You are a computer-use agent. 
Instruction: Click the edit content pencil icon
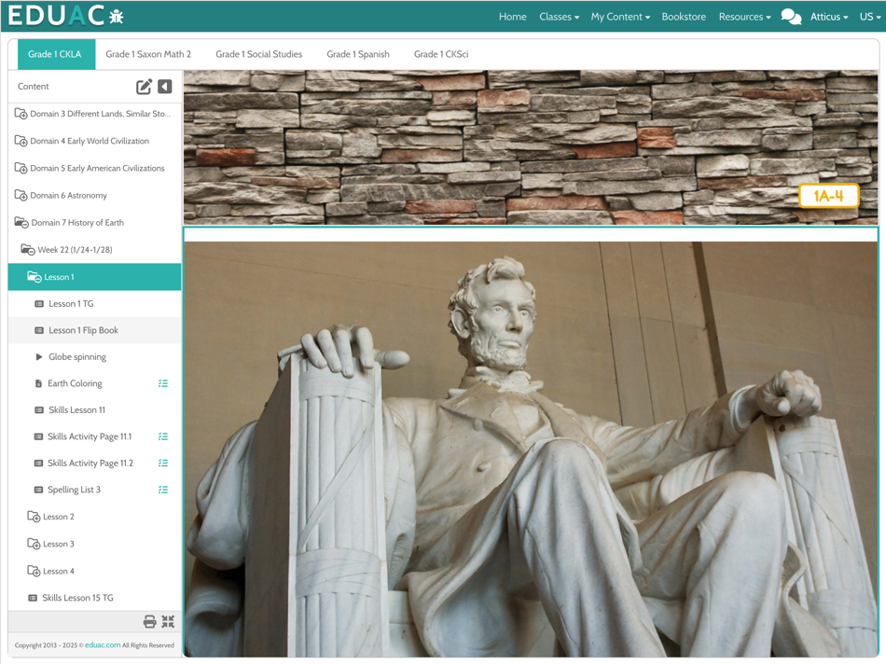(144, 87)
